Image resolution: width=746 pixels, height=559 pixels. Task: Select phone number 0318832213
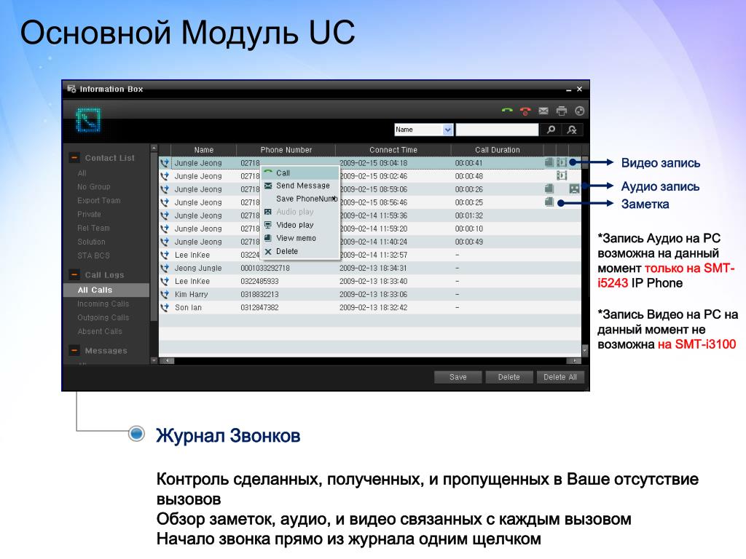259,294
